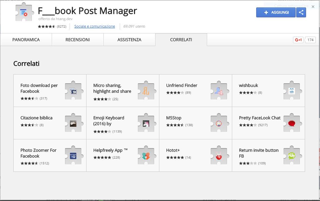Viewport: 320px width, 201px height.
Task: Close the extension details dialog
Action: click(x=313, y=7)
